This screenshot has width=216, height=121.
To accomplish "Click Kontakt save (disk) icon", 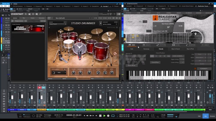I will (29, 14).
